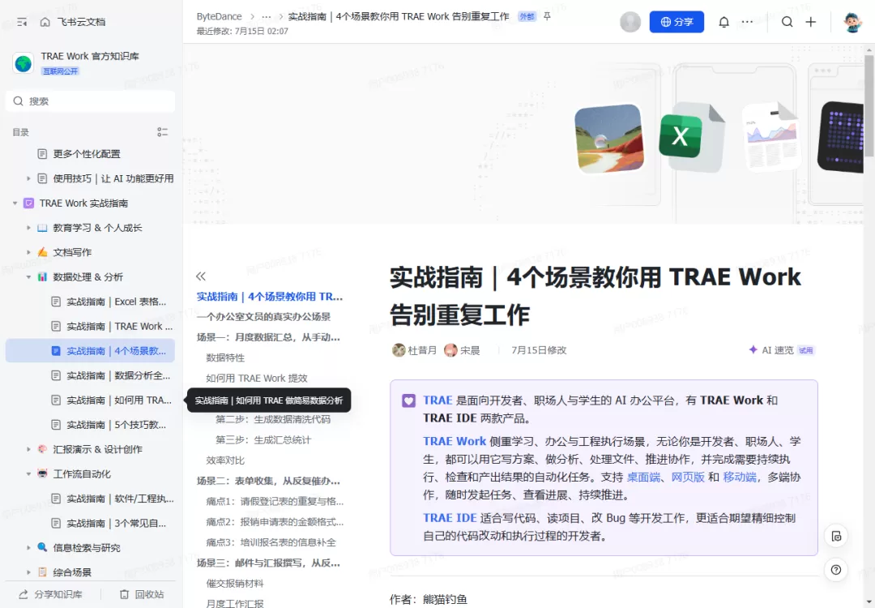
Task: Collapse the sidebar with the menu icon
Action: [22, 22]
